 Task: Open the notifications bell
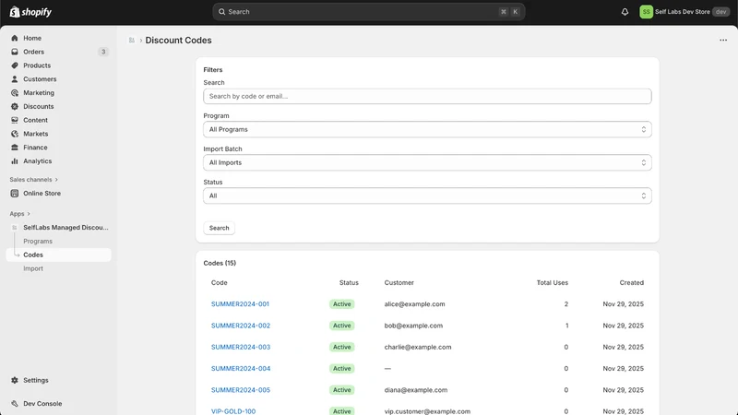(625, 12)
